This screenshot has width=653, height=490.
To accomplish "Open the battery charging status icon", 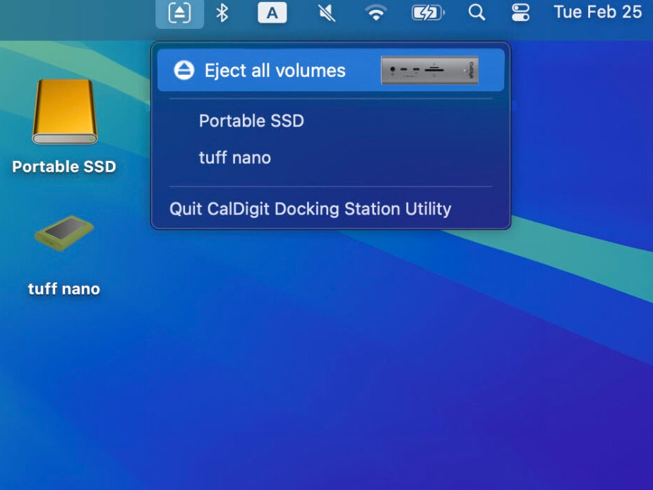I will click(428, 13).
